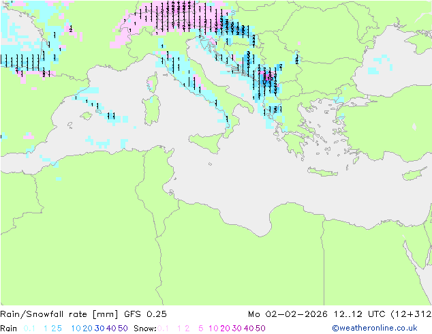The image size is (432, 334).
Task: Click the "(12+312" forecast offset text
Action: tap(412, 314)
